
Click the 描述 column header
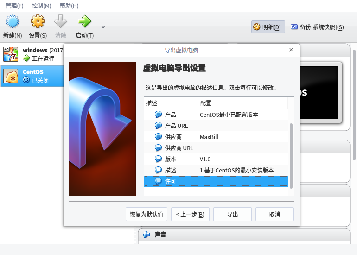click(x=171, y=103)
